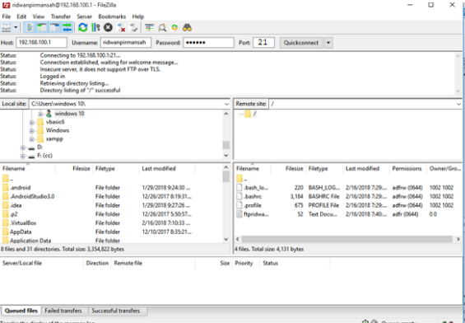465x323 pixels.
Task: Expand the windows 10 user folder
Action: tap(40, 114)
